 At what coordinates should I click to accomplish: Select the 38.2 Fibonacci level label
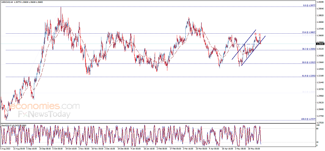pyautogui.click(x=309, y=49)
